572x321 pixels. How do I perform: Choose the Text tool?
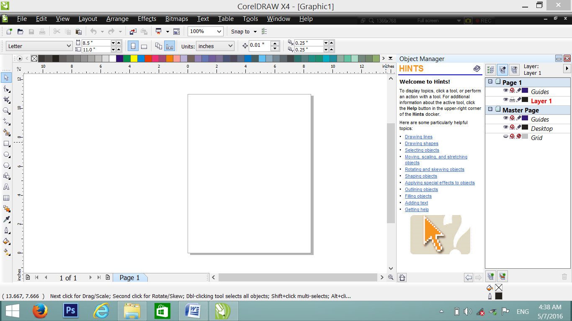6,187
